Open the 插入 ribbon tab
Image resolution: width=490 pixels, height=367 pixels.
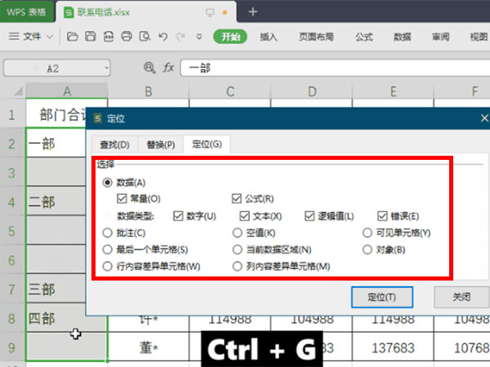click(269, 37)
